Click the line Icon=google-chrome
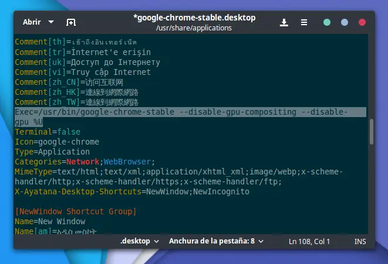388x264 pixels. (57, 142)
